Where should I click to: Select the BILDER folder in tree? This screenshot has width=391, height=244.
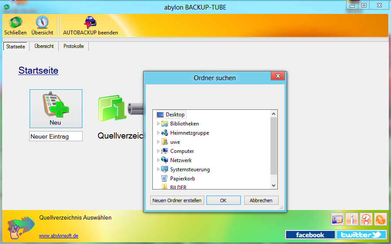178,187
